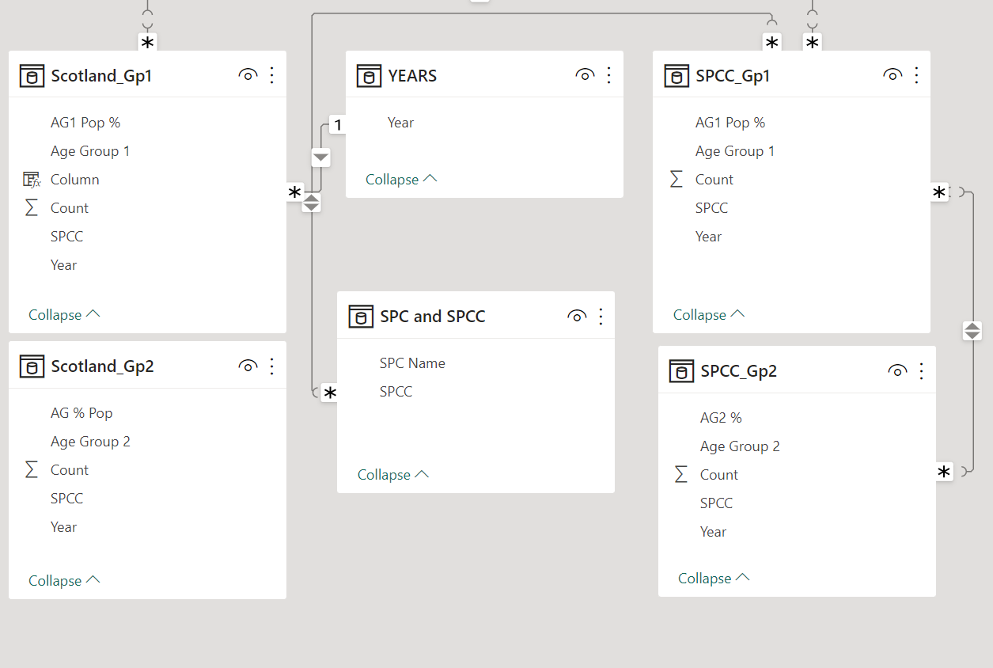
Task: Toggle visibility eye of Scotland_Gp2 table
Action: pyautogui.click(x=248, y=366)
